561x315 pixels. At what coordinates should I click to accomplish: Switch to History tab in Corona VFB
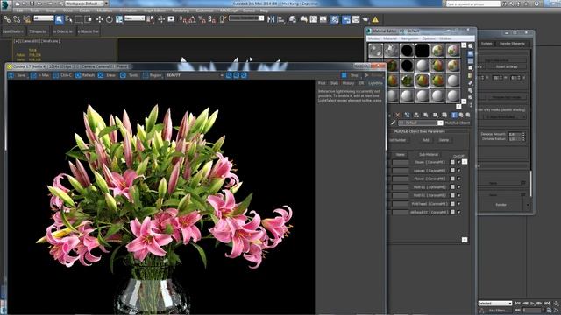[348, 83]
